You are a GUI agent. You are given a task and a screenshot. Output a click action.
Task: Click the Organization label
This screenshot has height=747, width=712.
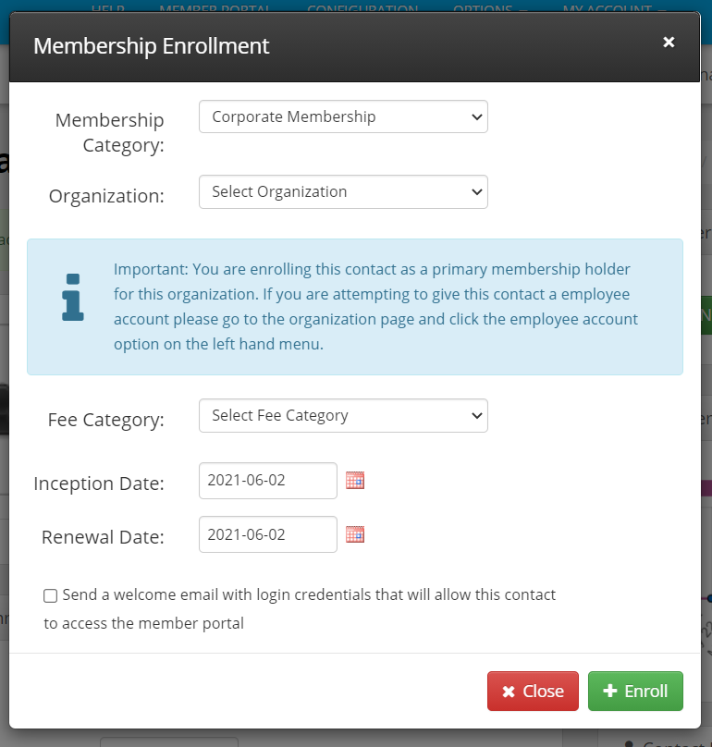pos(106,196)
